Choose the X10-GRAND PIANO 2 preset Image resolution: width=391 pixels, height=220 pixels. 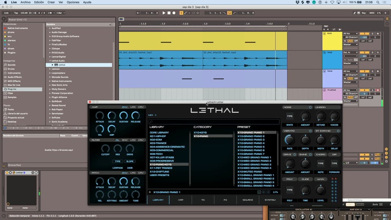251,136
